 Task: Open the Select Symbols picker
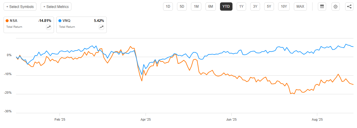(x=20, y=7)
